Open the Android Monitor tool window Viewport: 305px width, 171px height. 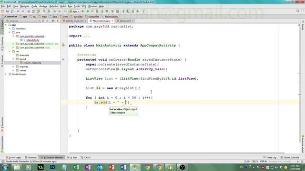(x=52, y=157)
